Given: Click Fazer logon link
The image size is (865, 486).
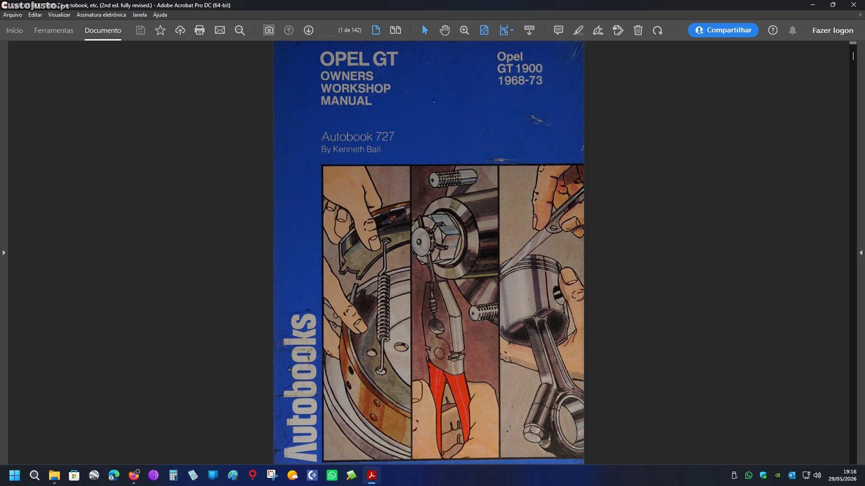Looking at the screenshot, I should tap(833, 30).
